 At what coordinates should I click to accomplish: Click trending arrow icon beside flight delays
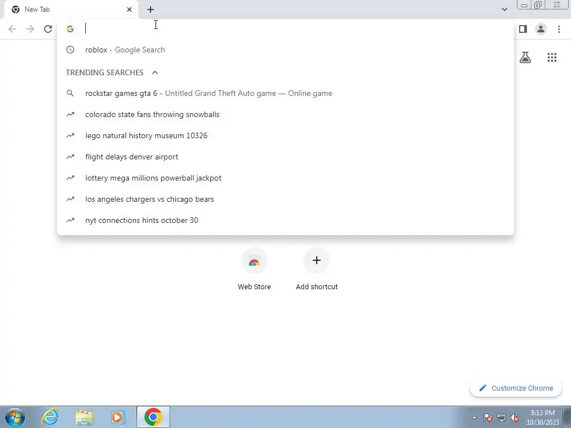(70, 157)
